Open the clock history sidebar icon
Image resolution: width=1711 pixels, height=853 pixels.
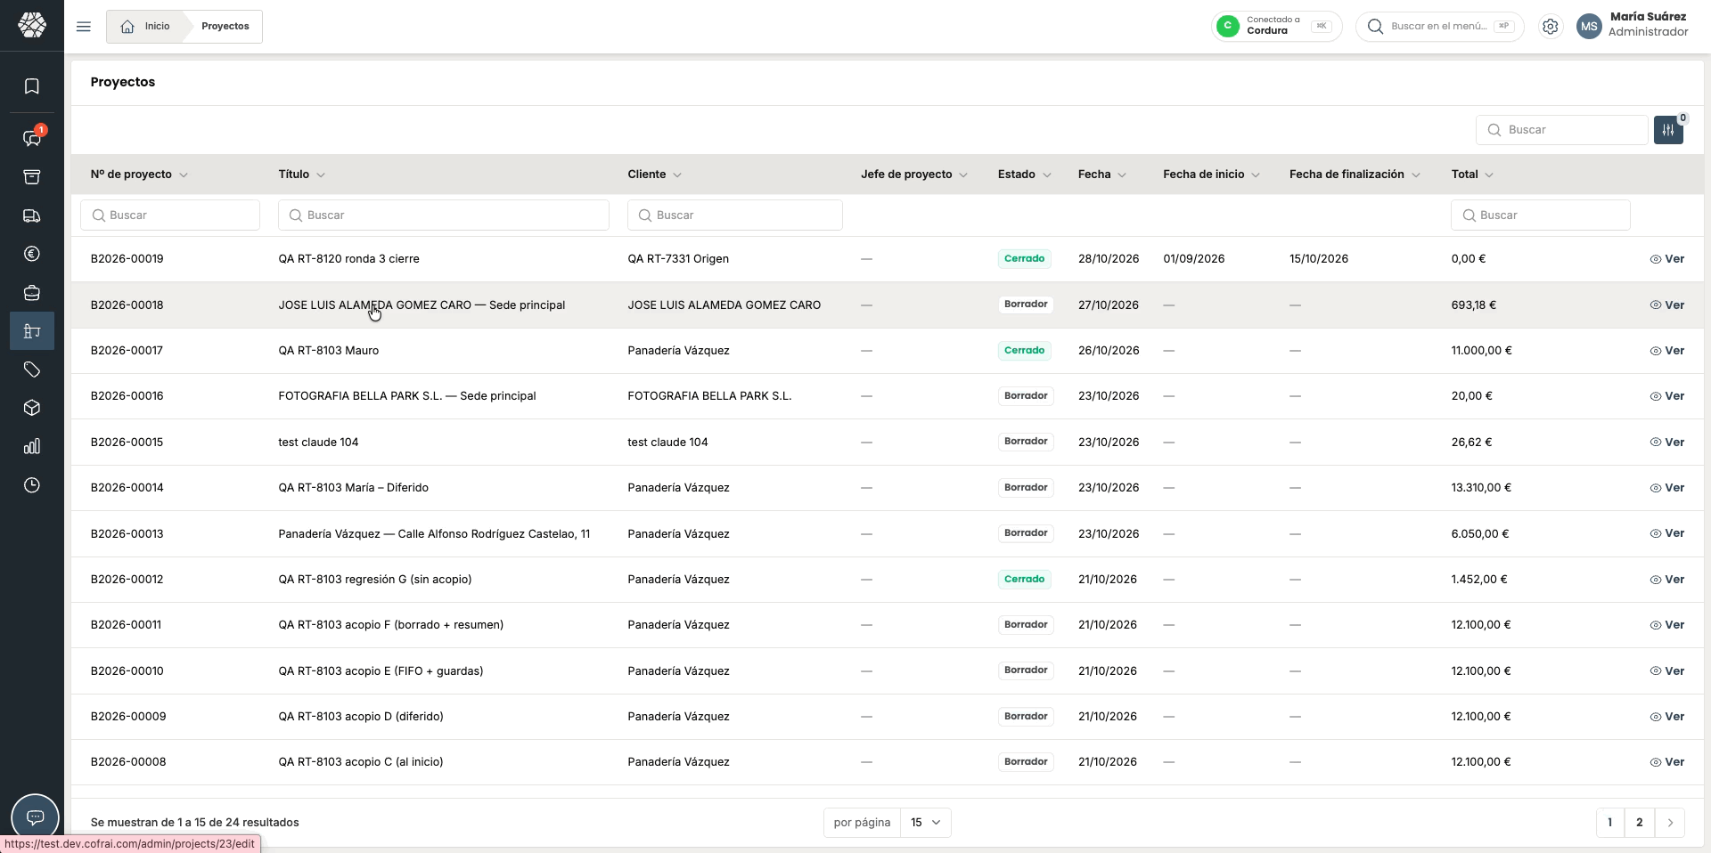click(x=32, y=485)
